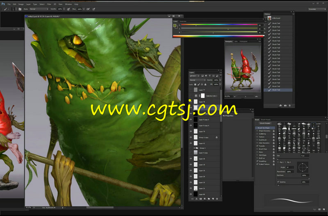
Task: Check the Flip X checkbox
Action: tap(278, 162)
